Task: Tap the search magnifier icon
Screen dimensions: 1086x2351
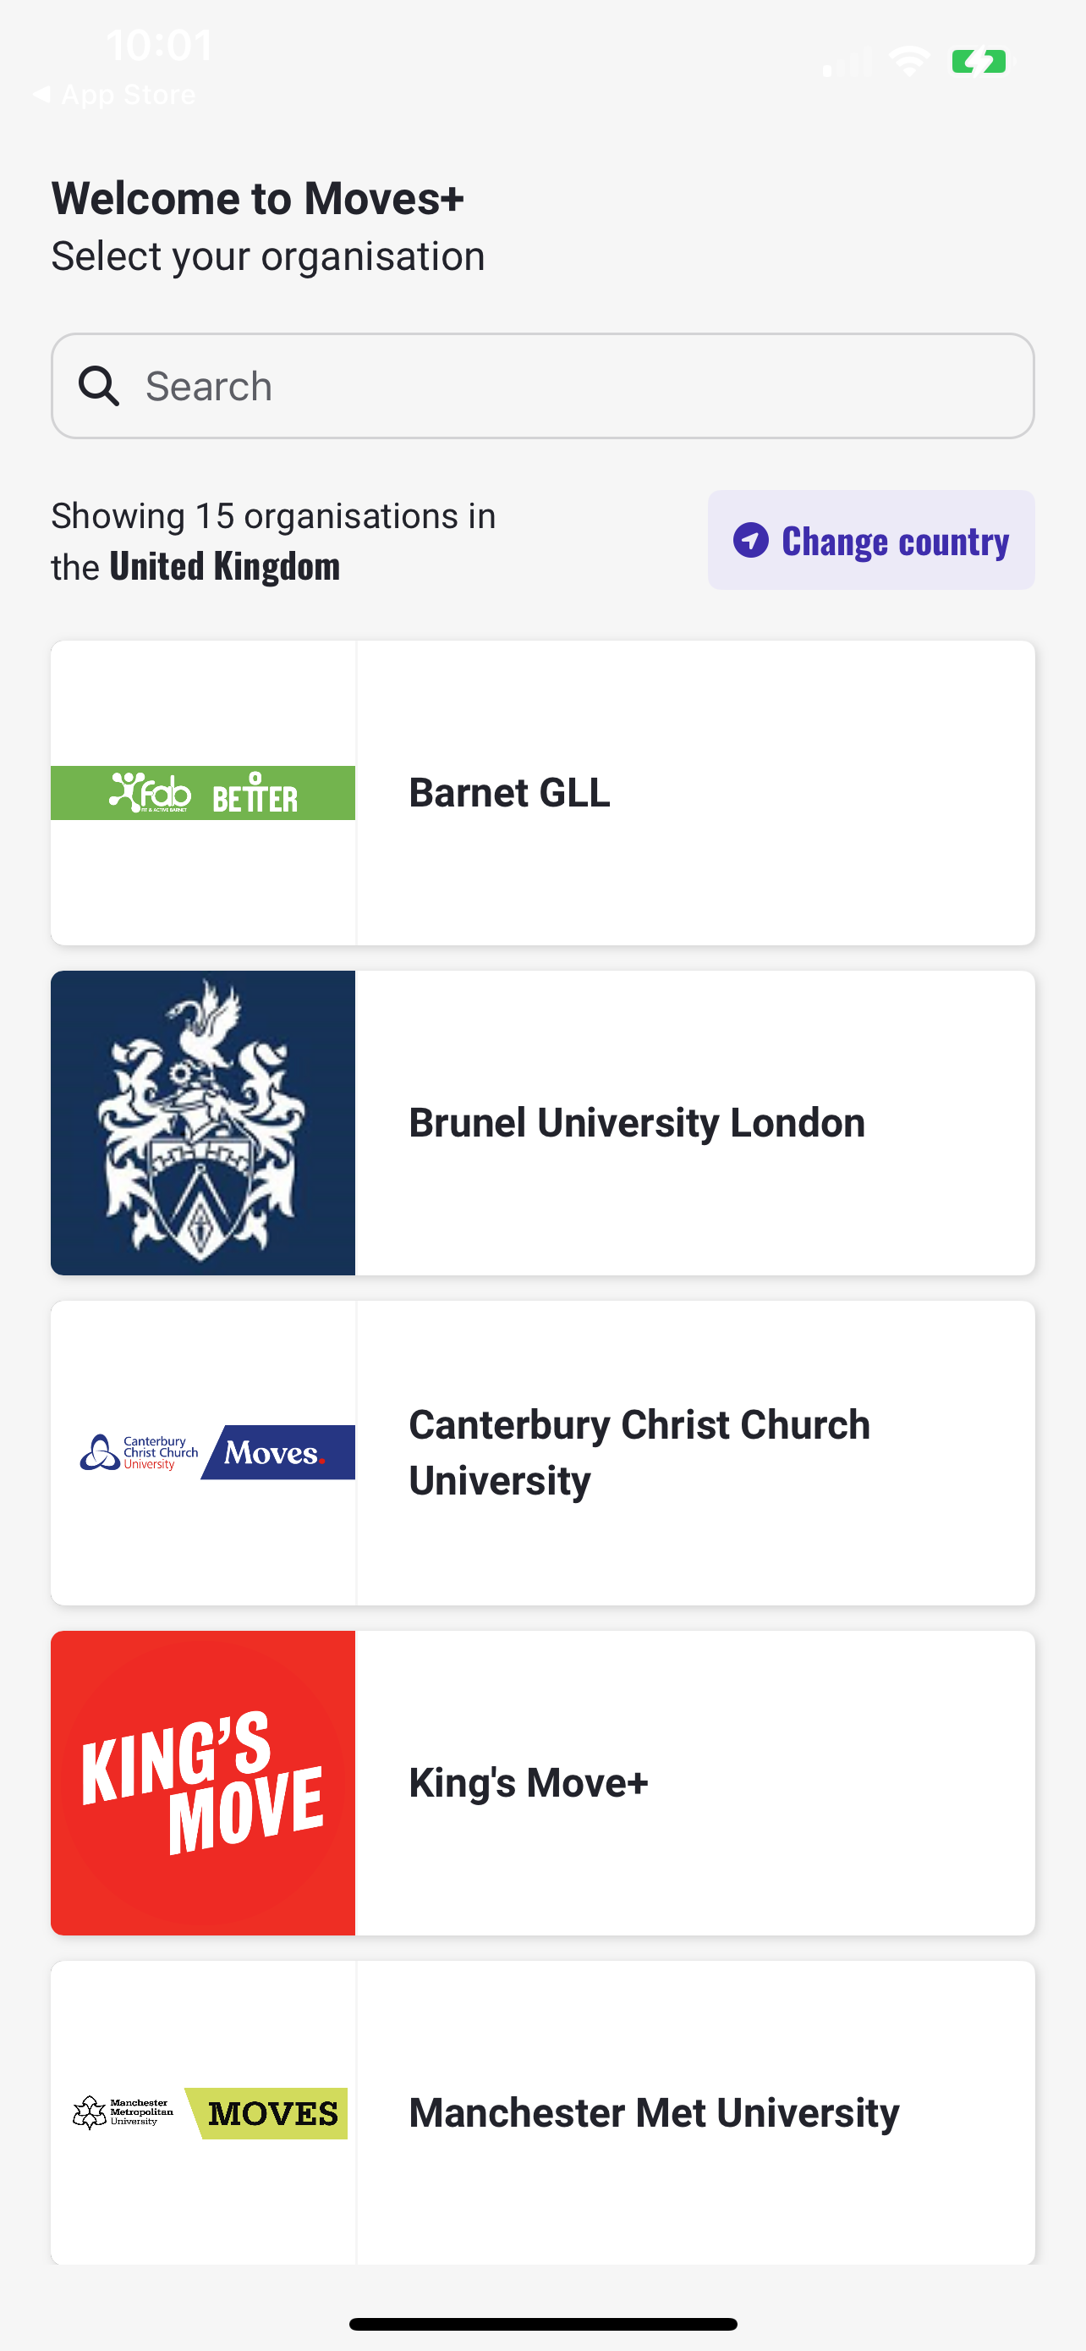Action: pyautogui.click(x=98, y=386)
